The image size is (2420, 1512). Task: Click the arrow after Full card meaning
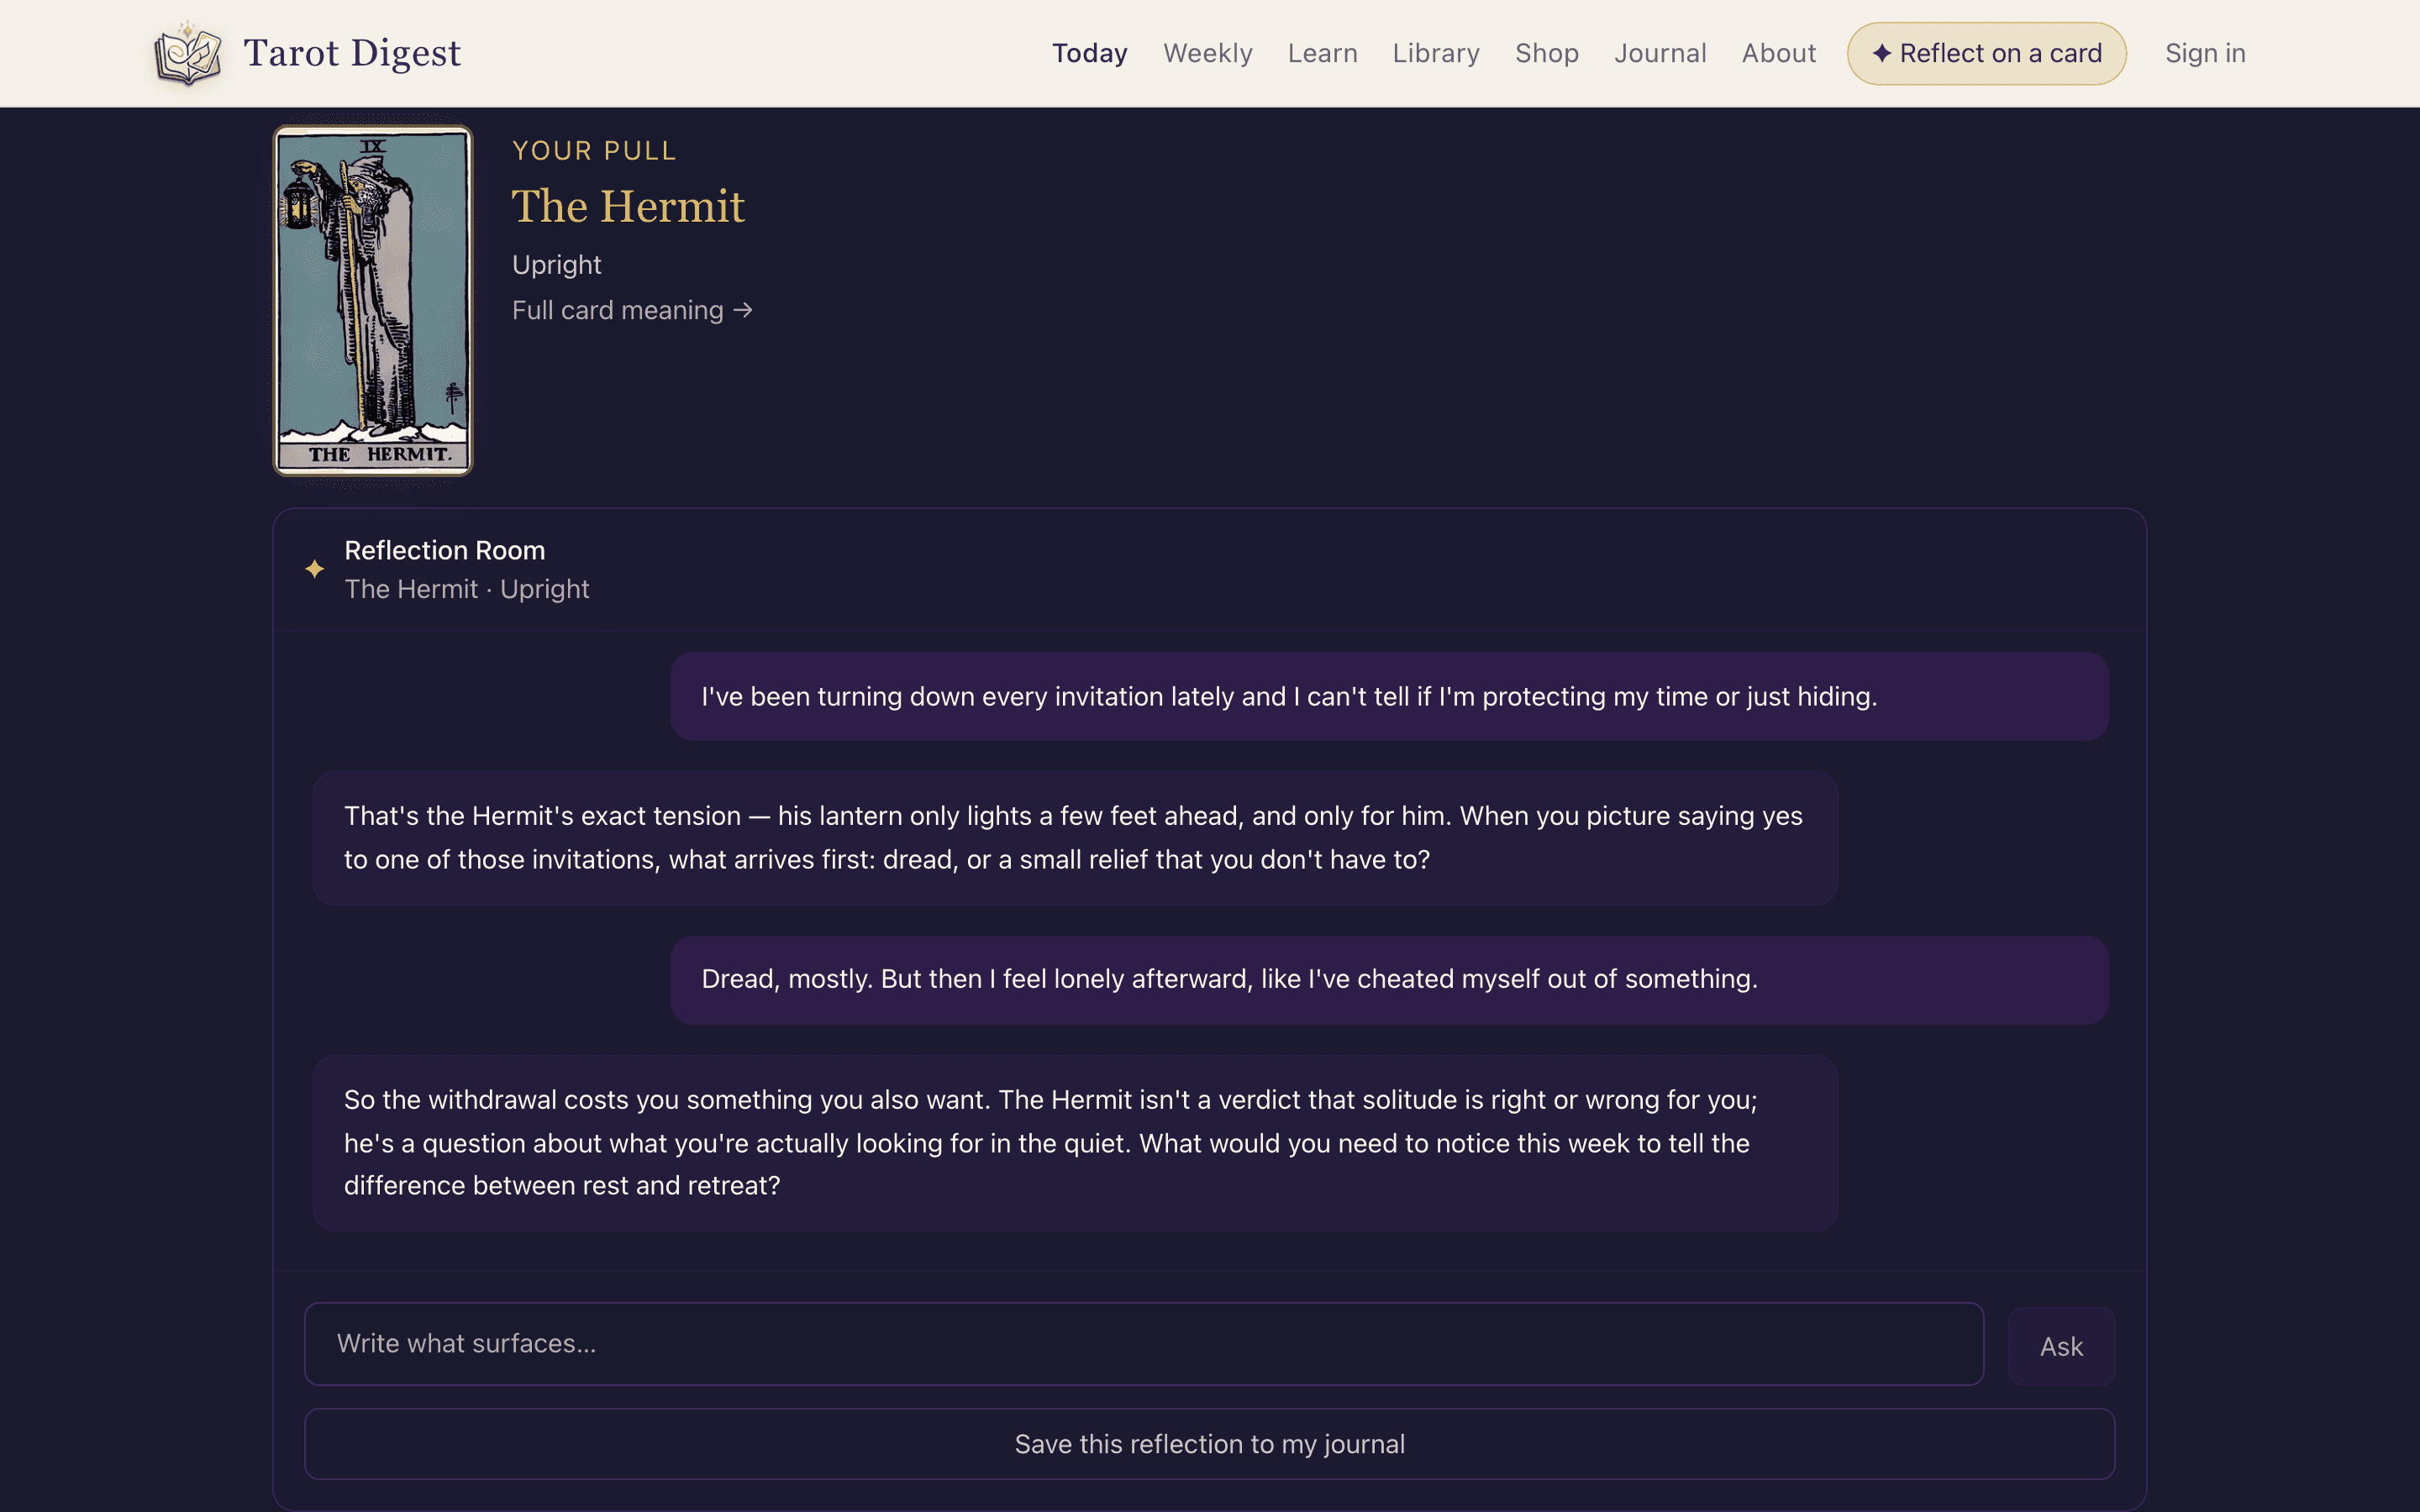(743, 310)
